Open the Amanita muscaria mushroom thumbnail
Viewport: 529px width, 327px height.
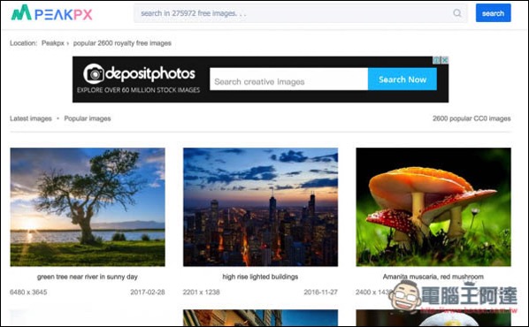coord(433,207)
